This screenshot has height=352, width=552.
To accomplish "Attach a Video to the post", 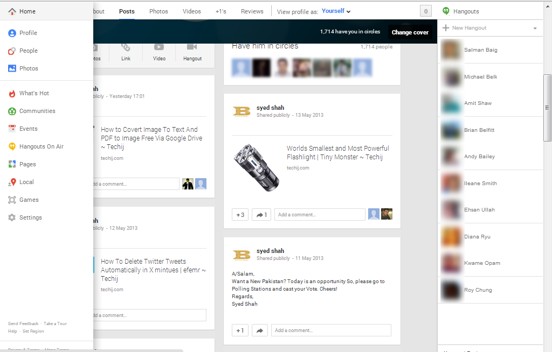I will point(159,52).
